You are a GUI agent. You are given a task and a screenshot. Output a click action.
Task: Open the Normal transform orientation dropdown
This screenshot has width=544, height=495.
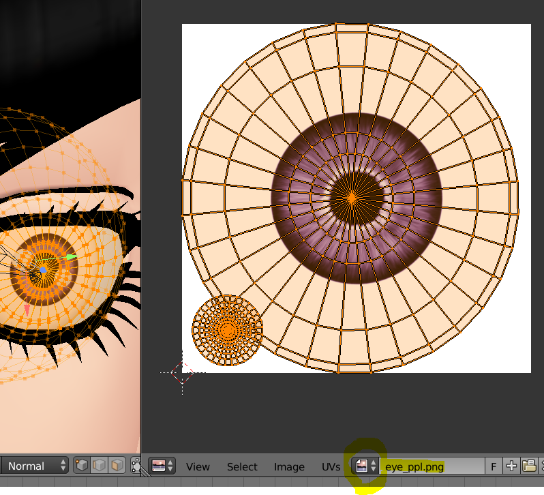pyautogui.click(x=35, y=466)
